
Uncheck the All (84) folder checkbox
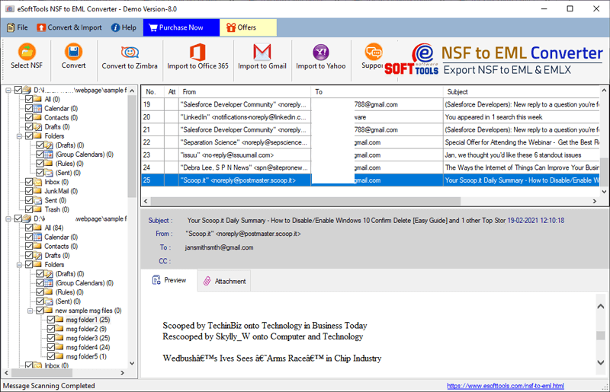coord(29,228)
